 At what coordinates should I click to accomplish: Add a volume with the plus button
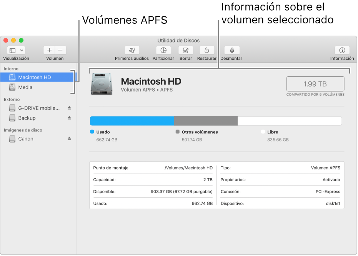coord(49,50)
